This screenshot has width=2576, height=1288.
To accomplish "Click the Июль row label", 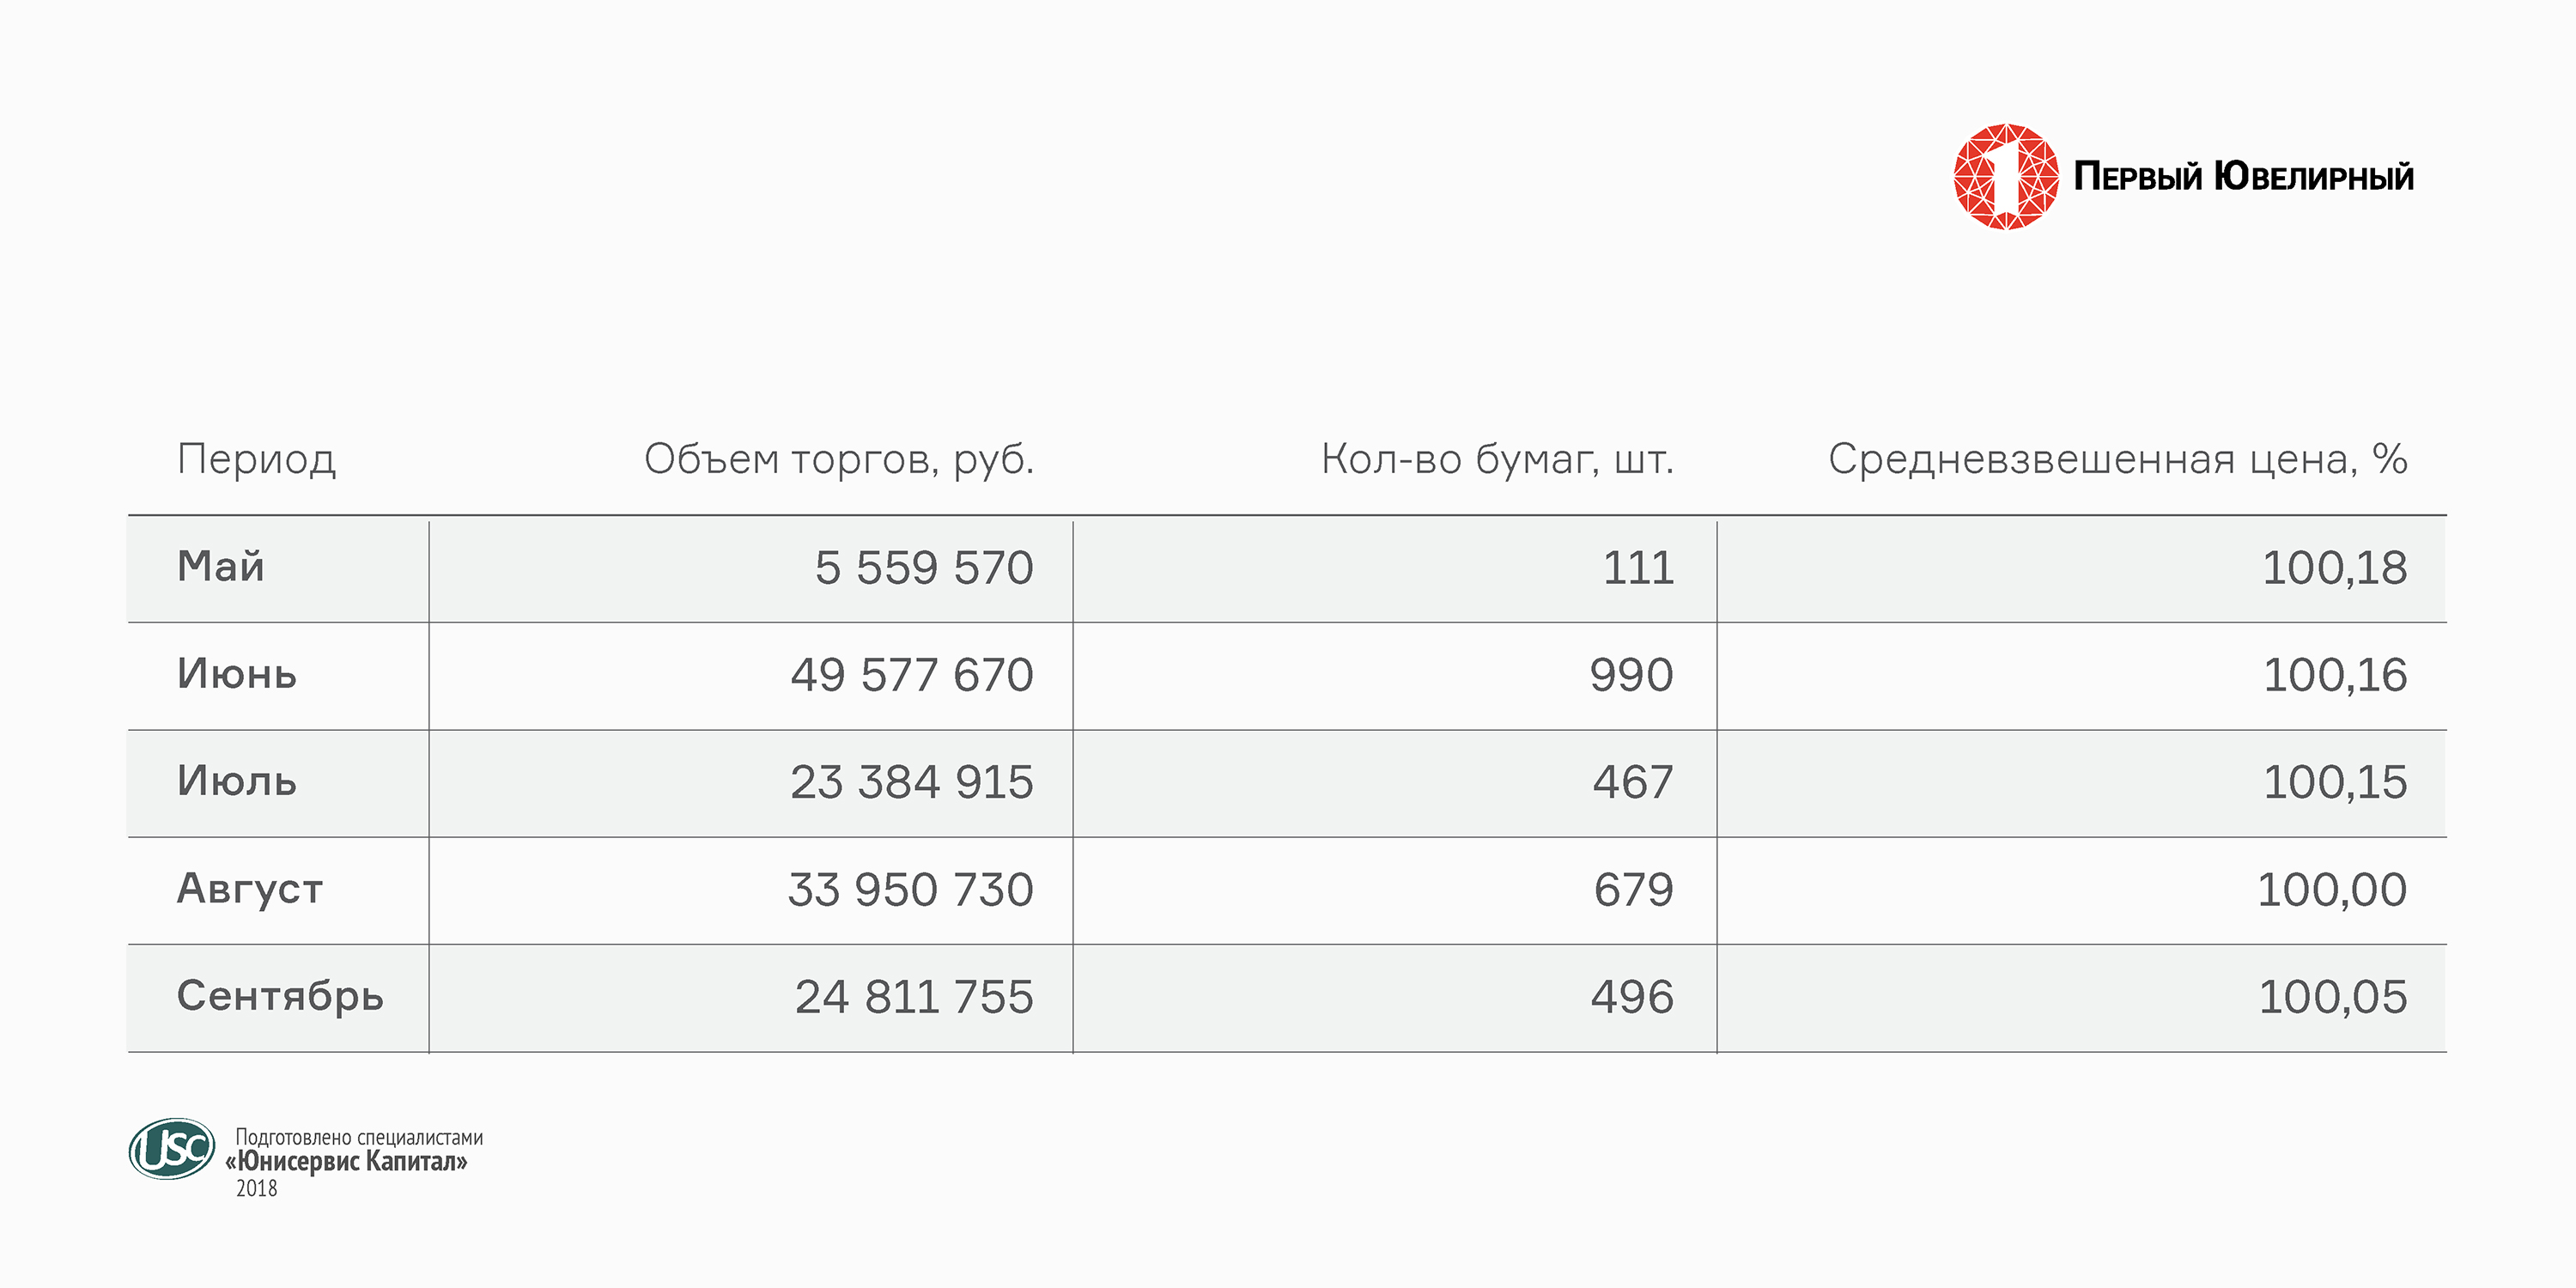I will click(x=237, y=781).
